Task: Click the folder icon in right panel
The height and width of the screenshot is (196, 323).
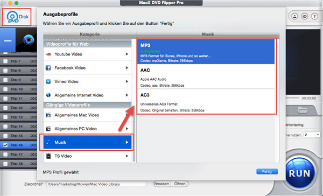Action: coord(303,110)
